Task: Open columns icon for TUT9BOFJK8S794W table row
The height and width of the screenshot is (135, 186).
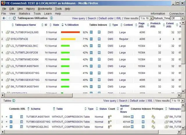Action: 132,117
